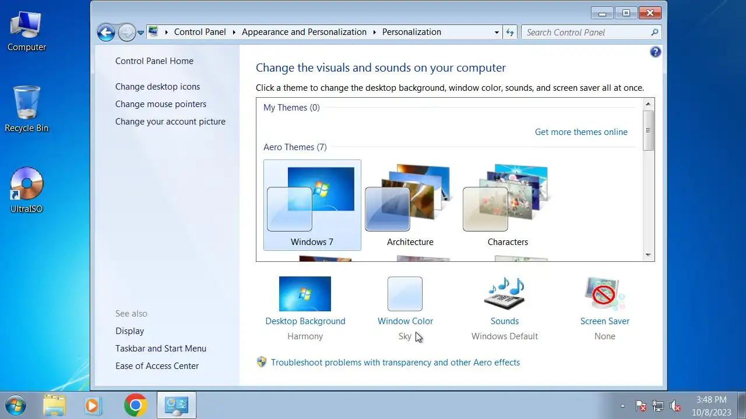This screenshot has height=419, width=746.
Task: Open Change your account picture link
Action: (x=170, y=122)
